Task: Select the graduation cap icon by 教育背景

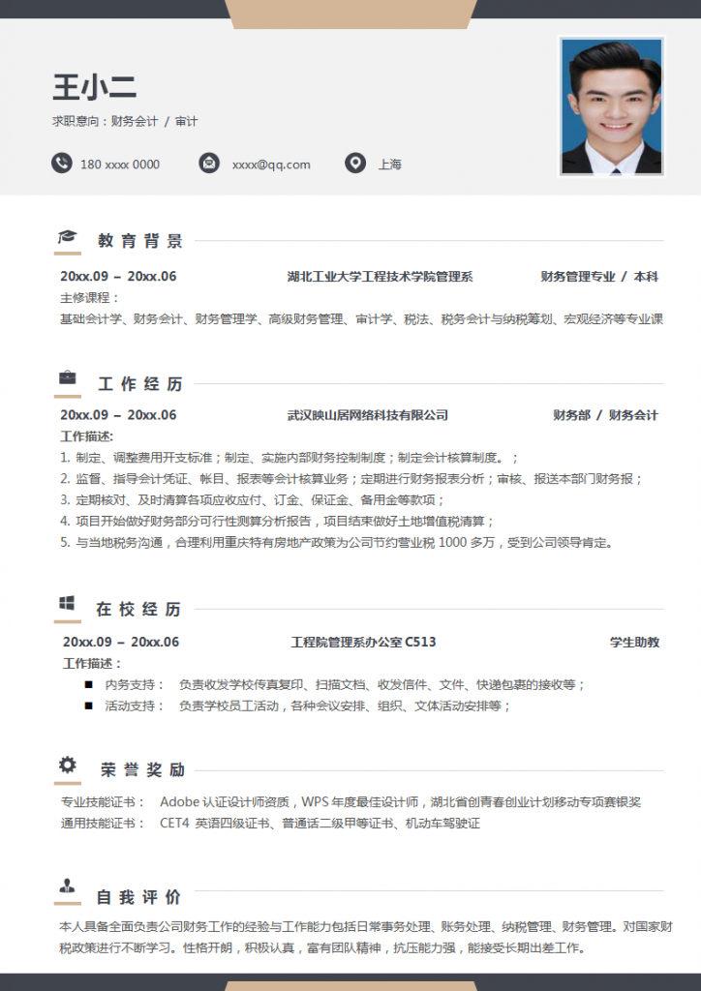Action: click(67, 237)
